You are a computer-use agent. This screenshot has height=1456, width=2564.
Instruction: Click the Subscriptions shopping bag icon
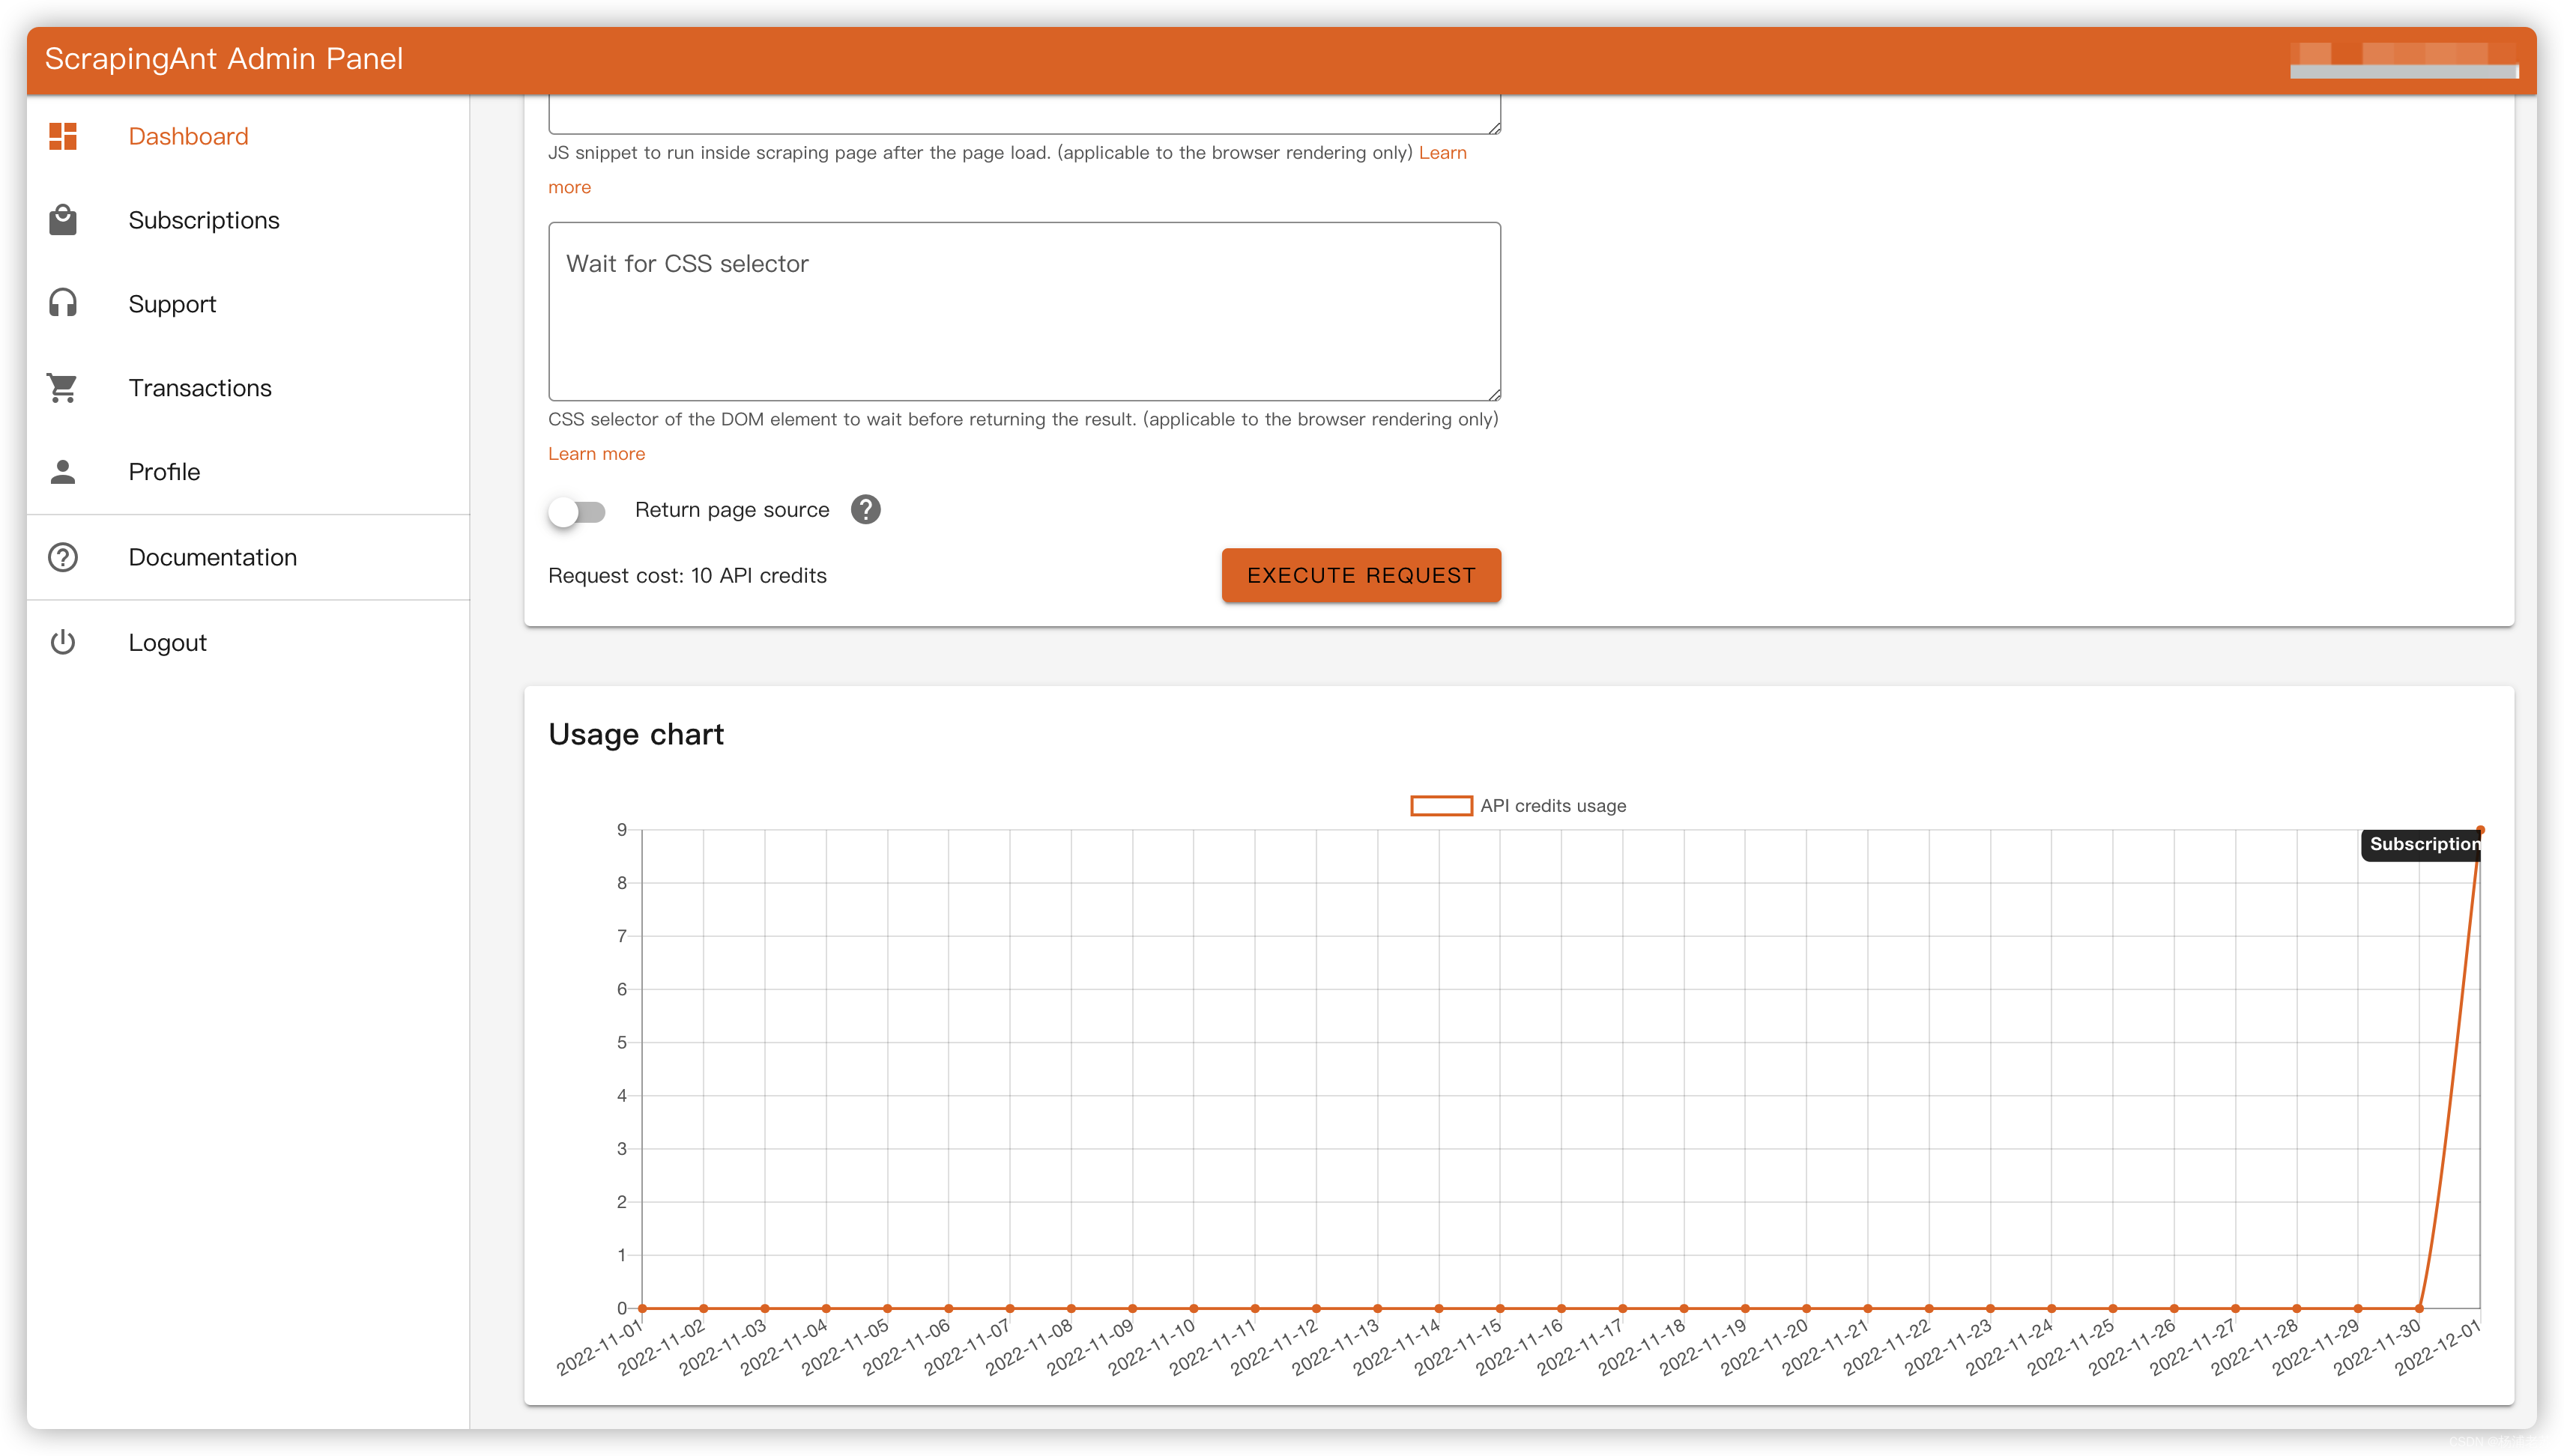point(63,220)
